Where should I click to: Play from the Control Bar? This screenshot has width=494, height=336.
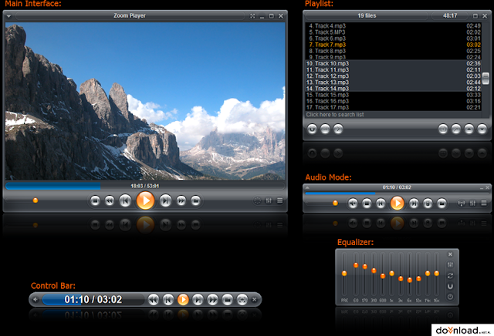pos(183,300)
